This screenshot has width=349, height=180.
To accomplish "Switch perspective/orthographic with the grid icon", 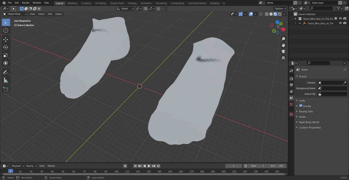I will pos(283,58).
